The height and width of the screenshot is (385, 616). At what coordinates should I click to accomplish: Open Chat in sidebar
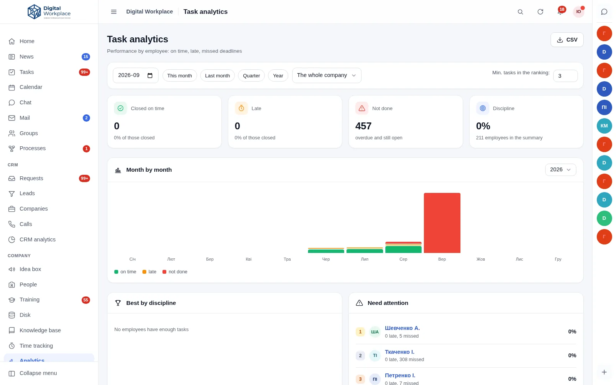[x=49, y=102]
